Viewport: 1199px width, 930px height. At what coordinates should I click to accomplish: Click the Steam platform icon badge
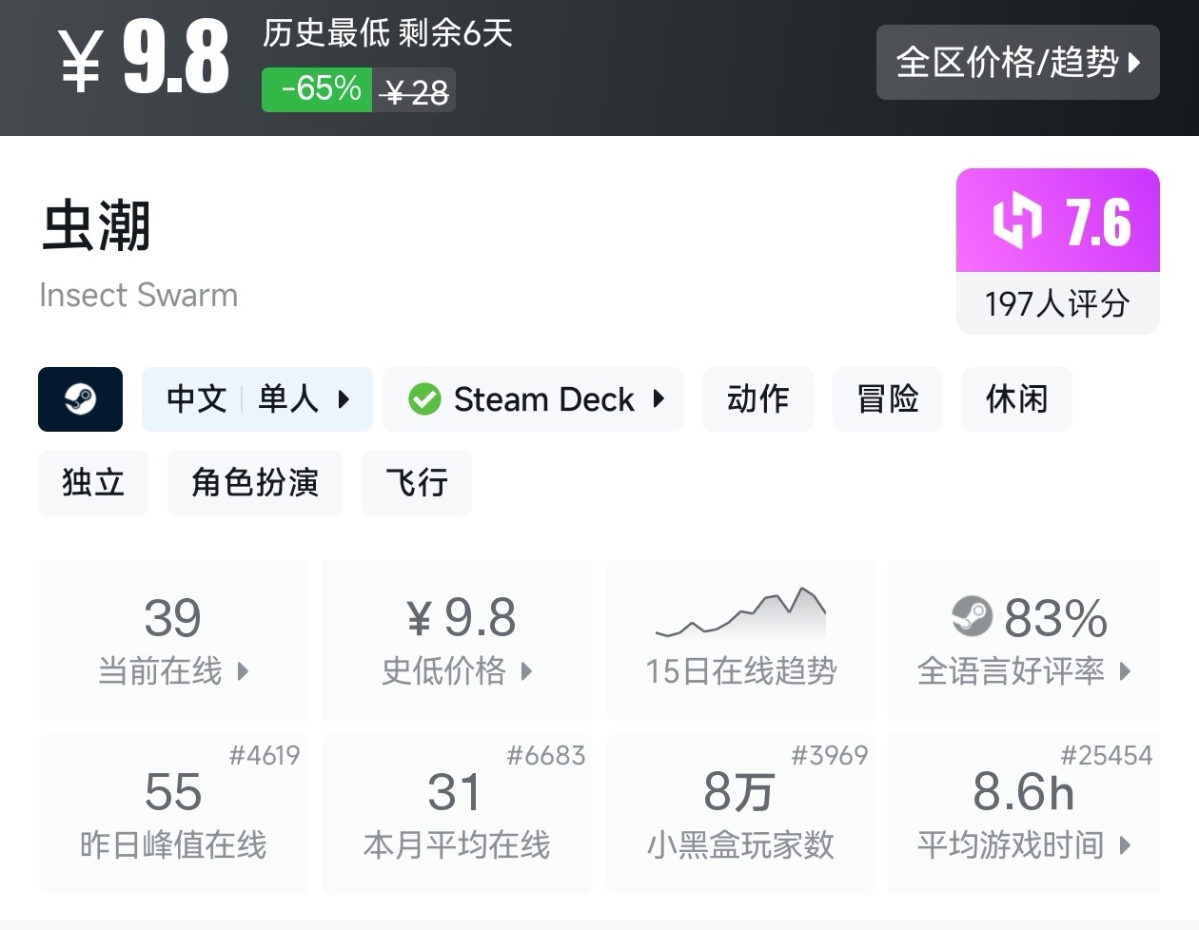80,399
